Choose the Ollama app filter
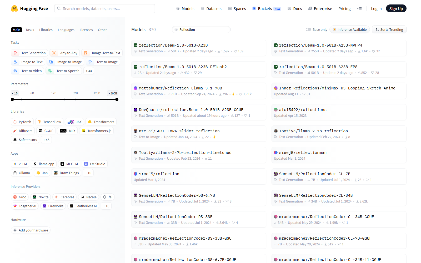The height and width of the screenshot is (263, 421). coord(22,173)
